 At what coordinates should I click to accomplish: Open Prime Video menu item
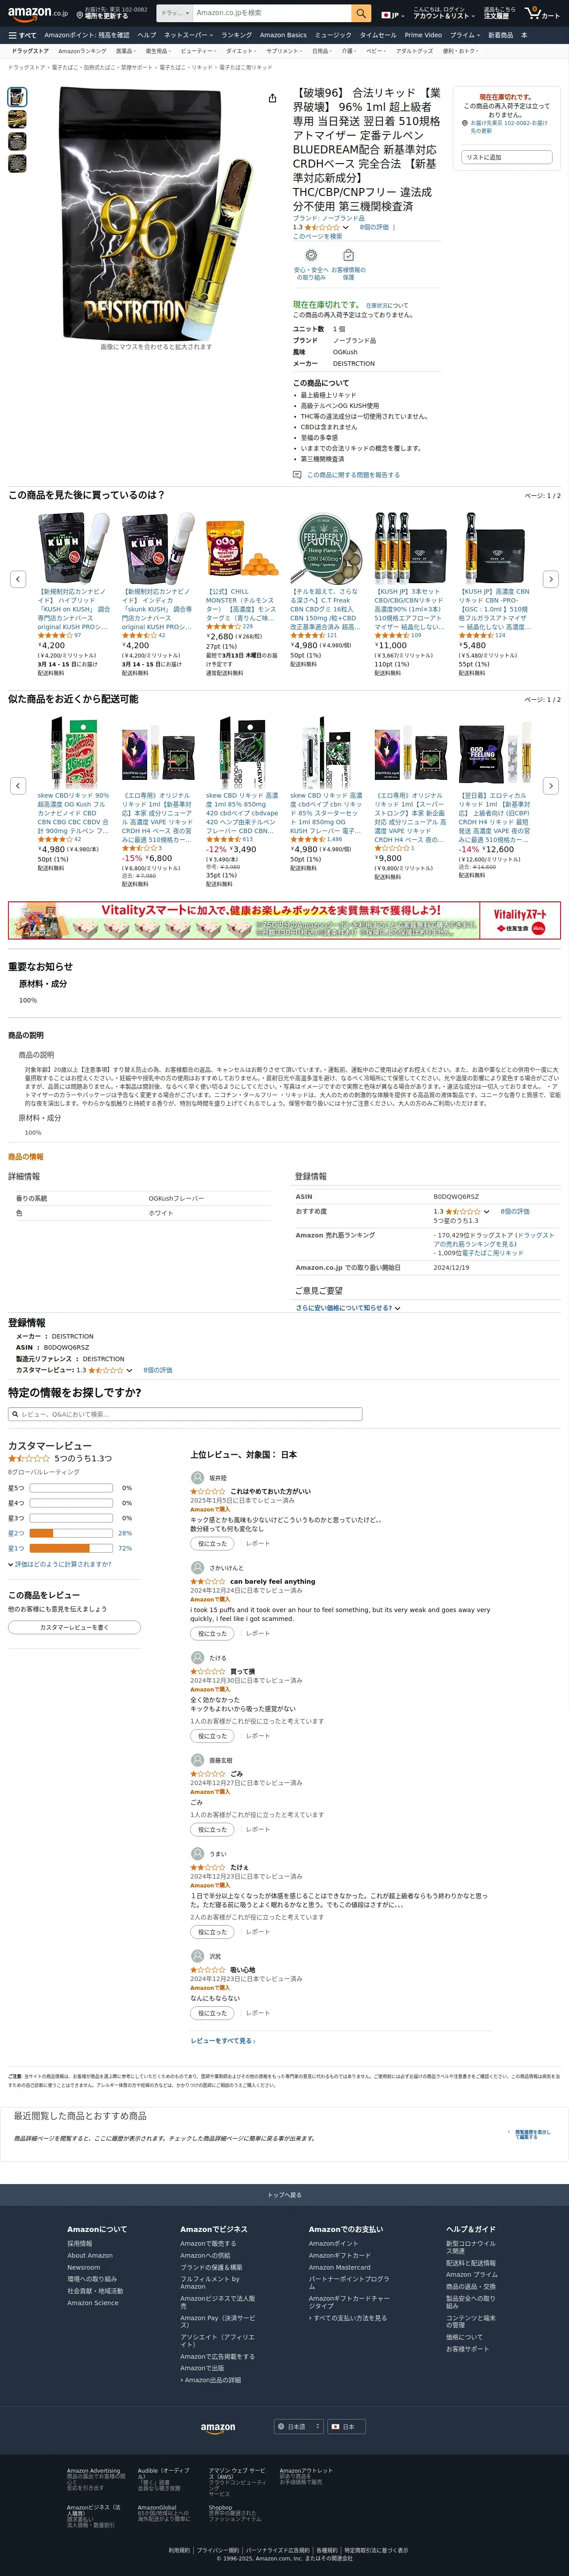[x=423, y=35]
